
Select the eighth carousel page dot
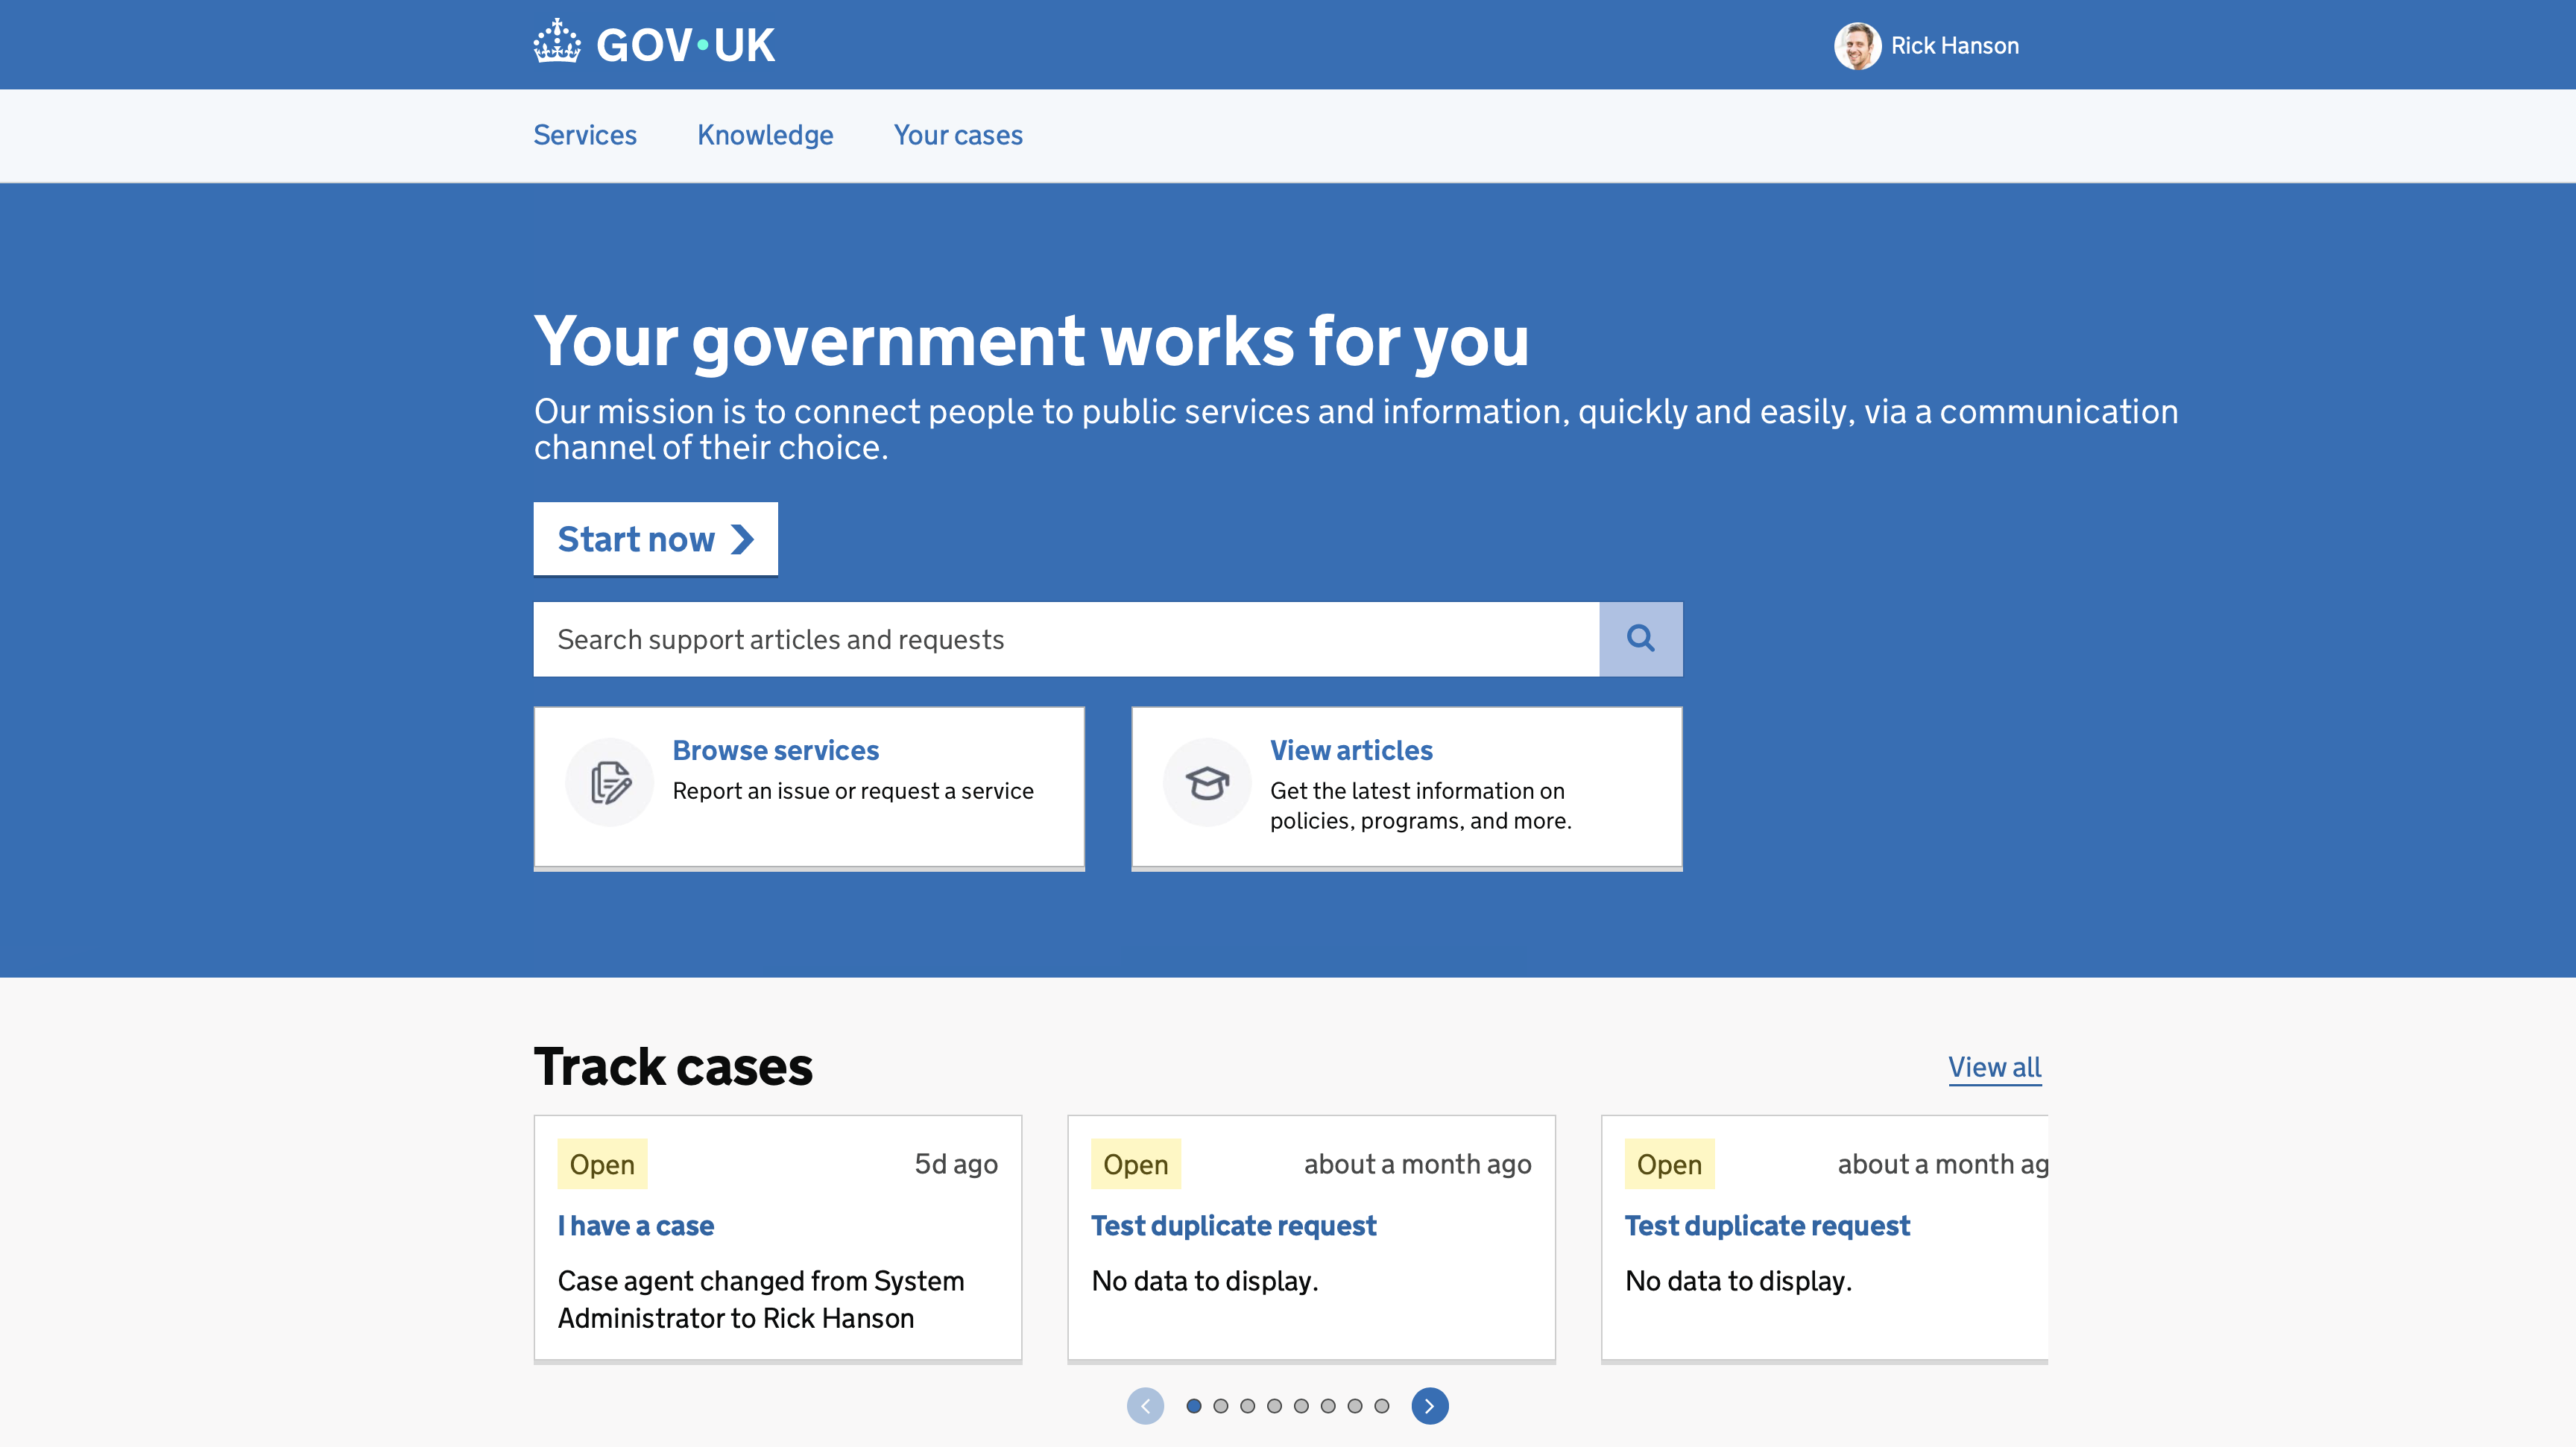pos(1382,1406)
